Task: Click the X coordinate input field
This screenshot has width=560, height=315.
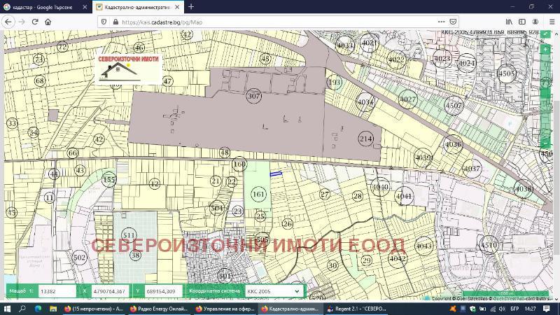Action: (109, 291)
